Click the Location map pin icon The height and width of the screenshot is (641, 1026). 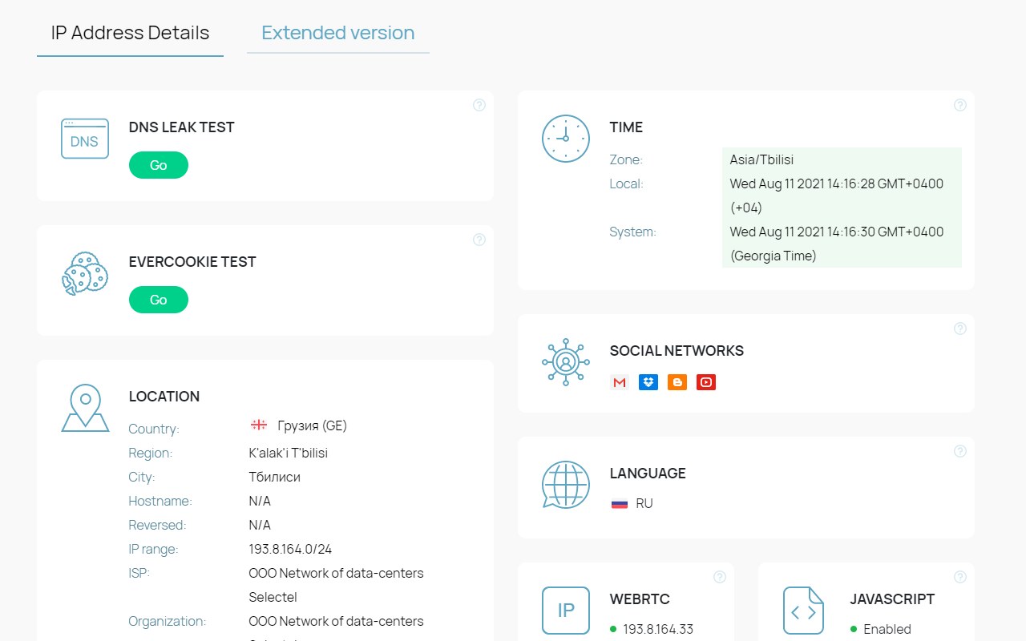click(85, 408)
